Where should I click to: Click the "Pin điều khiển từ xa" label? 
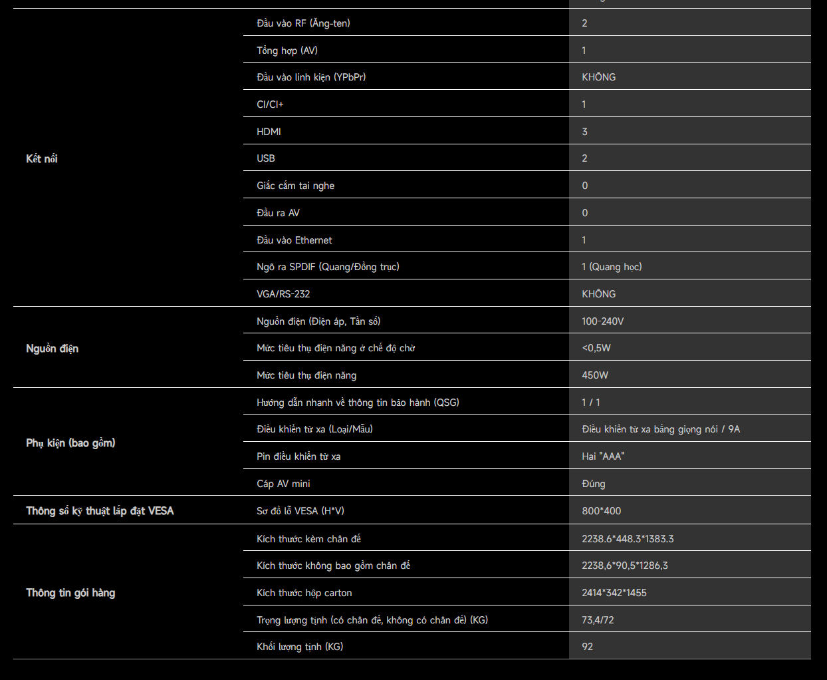(298, 456)
